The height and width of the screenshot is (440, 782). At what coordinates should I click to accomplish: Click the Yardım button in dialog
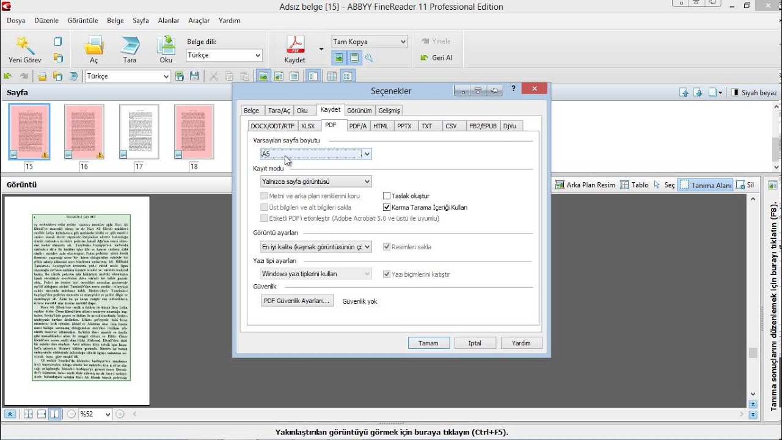[521, 343]
